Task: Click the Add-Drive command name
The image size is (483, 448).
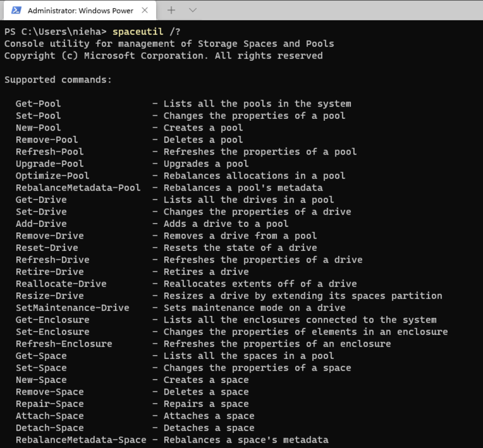Action: (x=41, y=224)
